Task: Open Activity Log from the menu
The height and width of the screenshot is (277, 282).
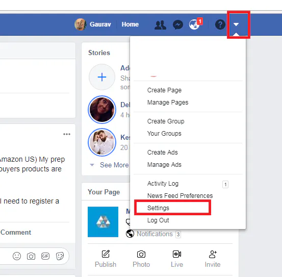Action: (163, 184)
